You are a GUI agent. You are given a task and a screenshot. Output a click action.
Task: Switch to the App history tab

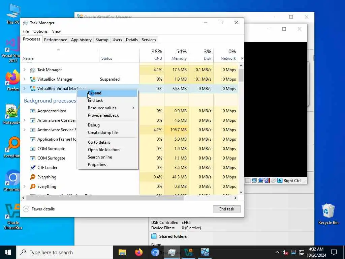(x=81, y=40)
